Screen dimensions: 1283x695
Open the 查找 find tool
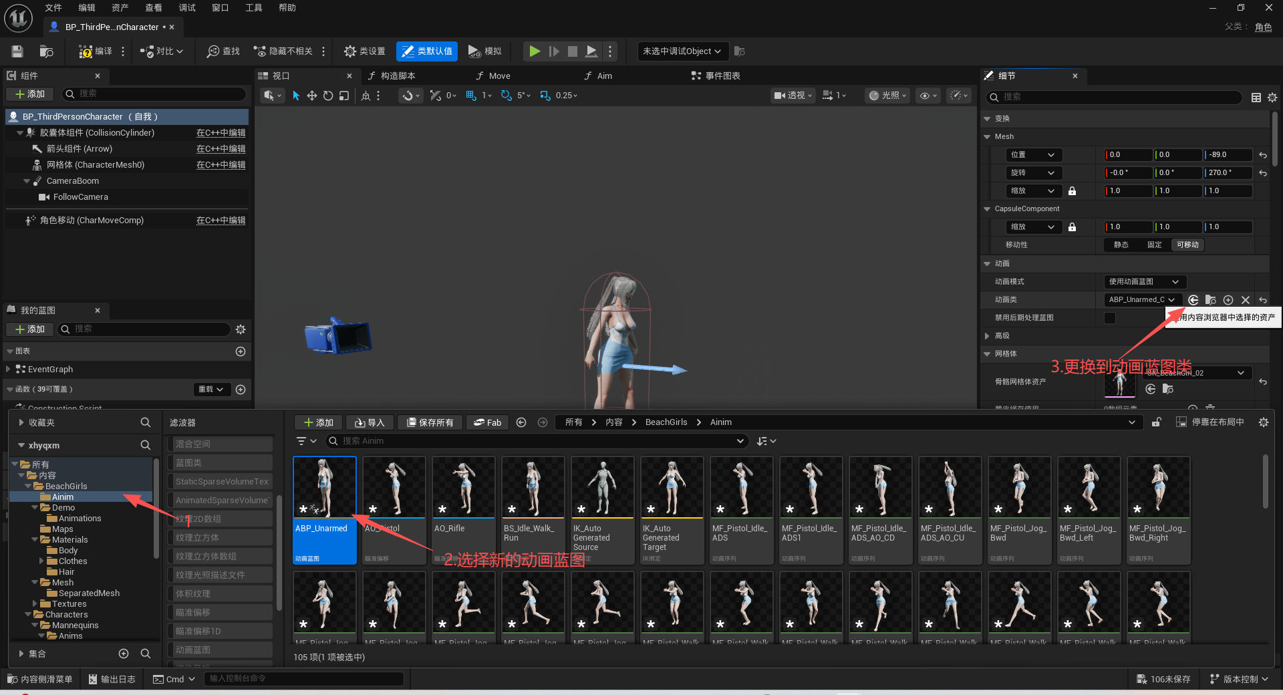pyautogui.click(x=223, y=51)
